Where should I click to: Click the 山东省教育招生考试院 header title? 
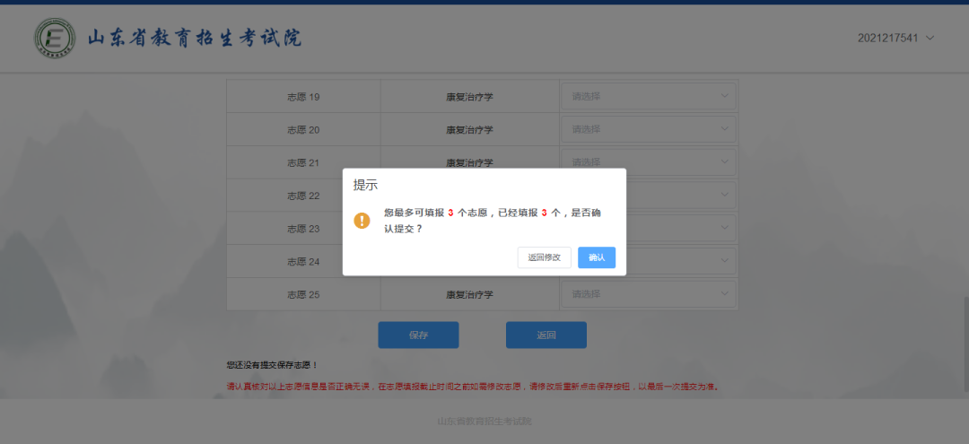(194, 39)
